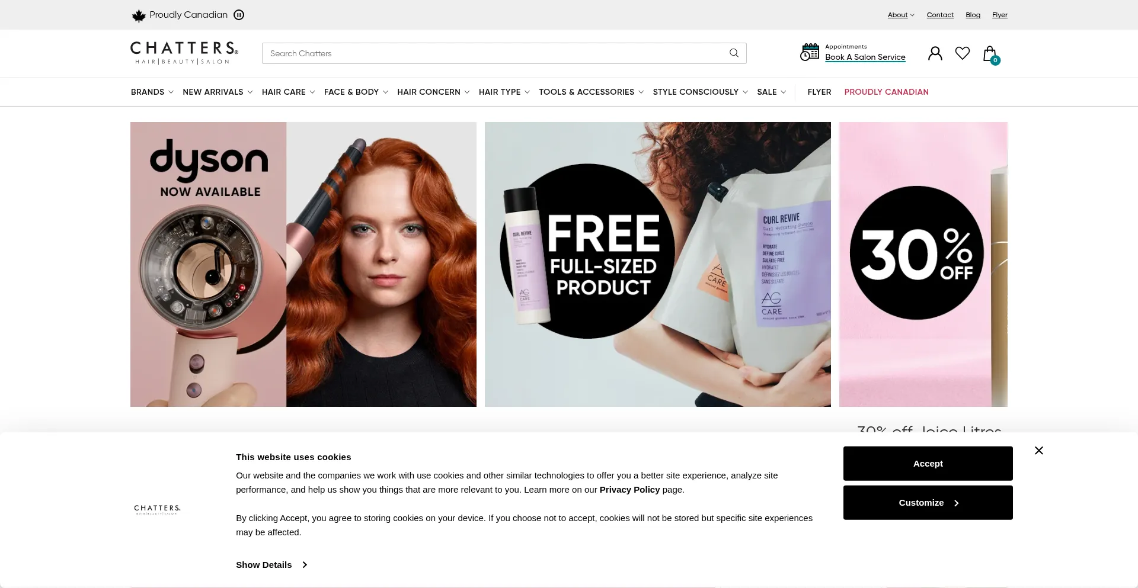The height and width of the screenshot is (588, 1138).
Task: Open the account profile icon
Action: point(935,54)
